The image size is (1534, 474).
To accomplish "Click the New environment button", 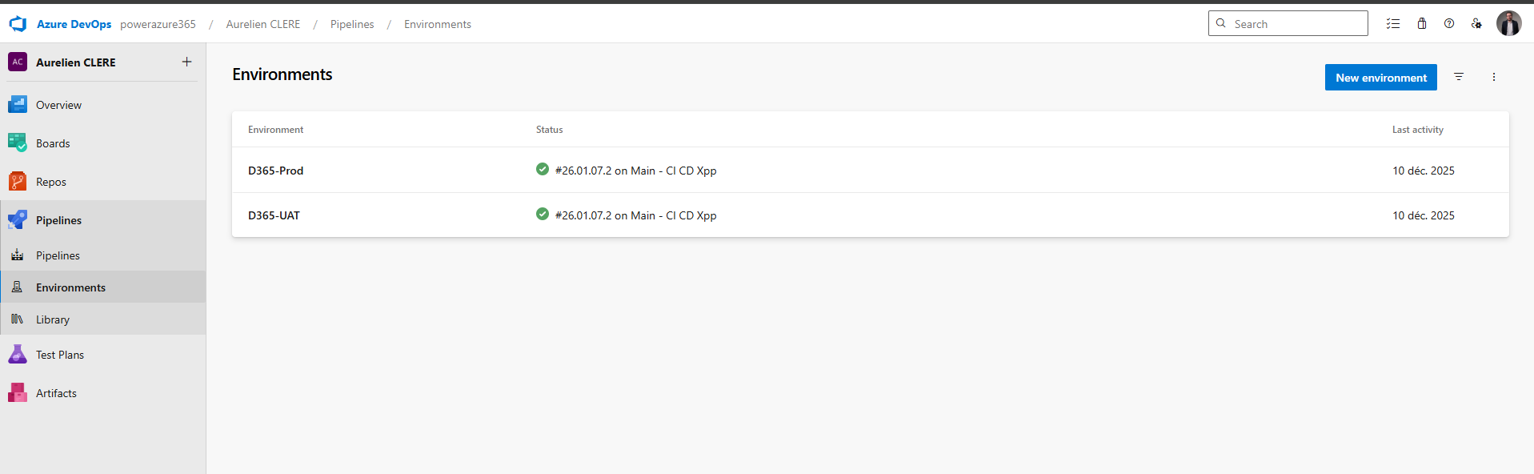I will [1380, 78].
